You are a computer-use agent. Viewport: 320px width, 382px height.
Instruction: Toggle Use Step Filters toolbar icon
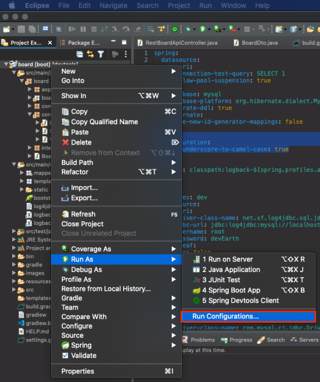coord(161,29)
